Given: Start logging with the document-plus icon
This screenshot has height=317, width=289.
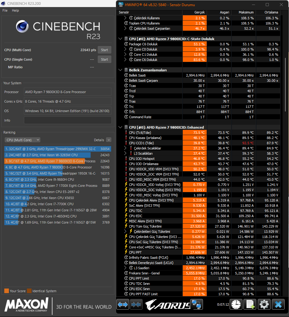Looking at the screenshot, I should point(250,304).
